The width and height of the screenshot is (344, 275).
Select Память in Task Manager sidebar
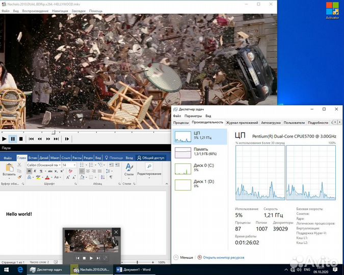(200, 152)
